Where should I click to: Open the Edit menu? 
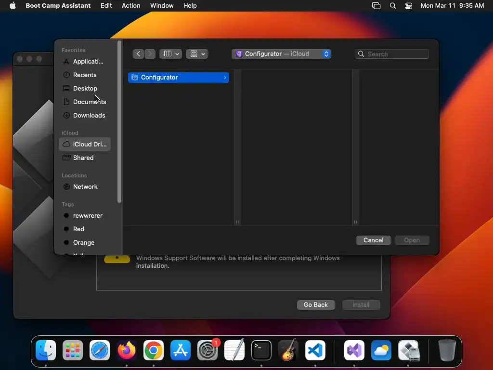coord(106,5)
